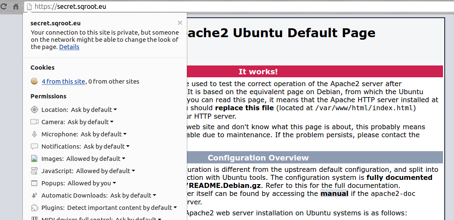Open JavaScript permission dropdown
The height and width of the screenshot is (220, 454).
(x=106, y=171)
